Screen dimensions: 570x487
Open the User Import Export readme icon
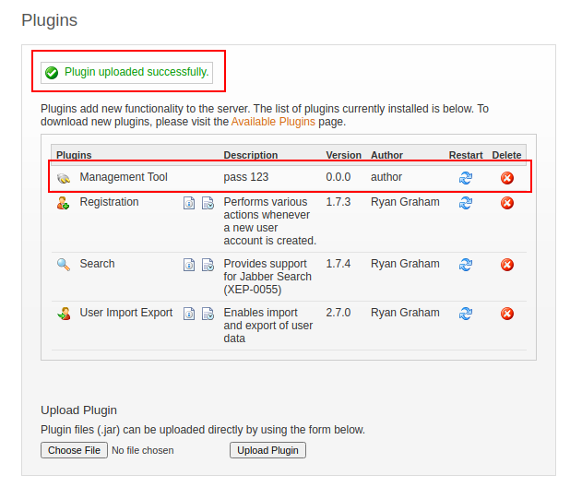pos(189,314)
